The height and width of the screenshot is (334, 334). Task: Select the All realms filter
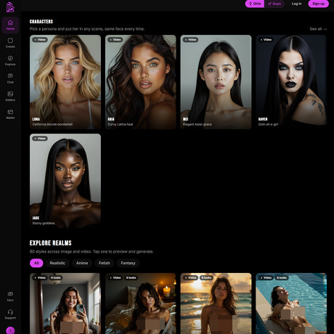[x=36, y=263]
